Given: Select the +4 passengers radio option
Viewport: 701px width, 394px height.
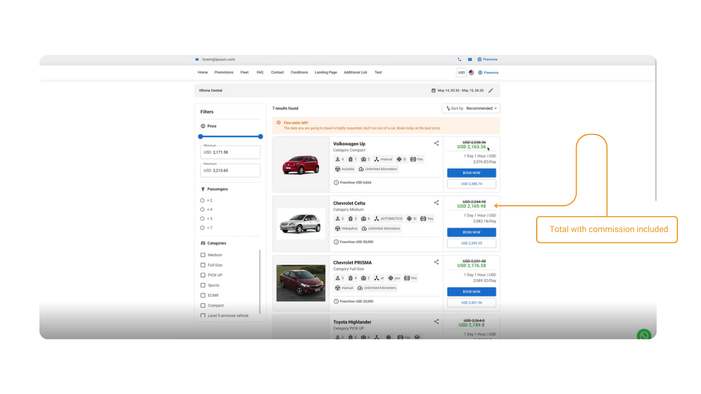Looking at the screenshot, I should pos(203,210).
